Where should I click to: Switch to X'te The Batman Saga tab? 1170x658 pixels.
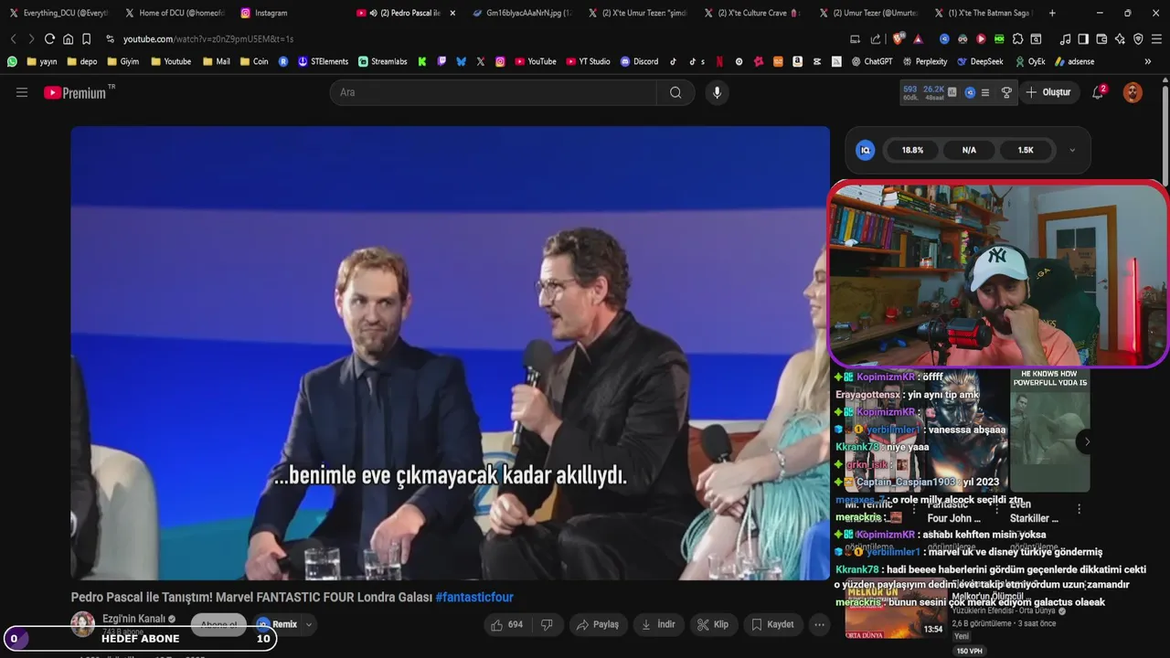[x=983, y=13]
